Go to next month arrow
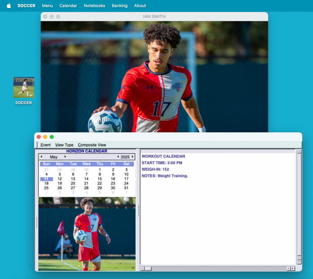313x279 pixels. [x=65, y=157]
